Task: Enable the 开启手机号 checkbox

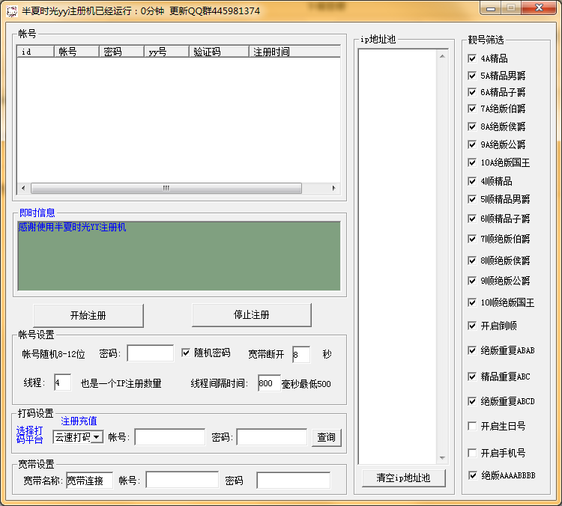Action: click(472, 453)
